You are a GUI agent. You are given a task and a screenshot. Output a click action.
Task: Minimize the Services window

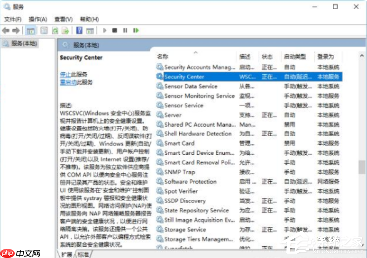point(315,7)
